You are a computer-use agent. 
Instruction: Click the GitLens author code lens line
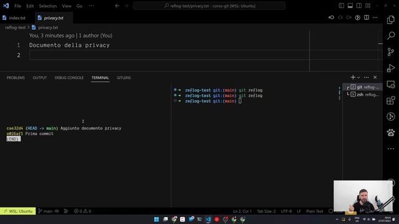(x=70, y=35)
